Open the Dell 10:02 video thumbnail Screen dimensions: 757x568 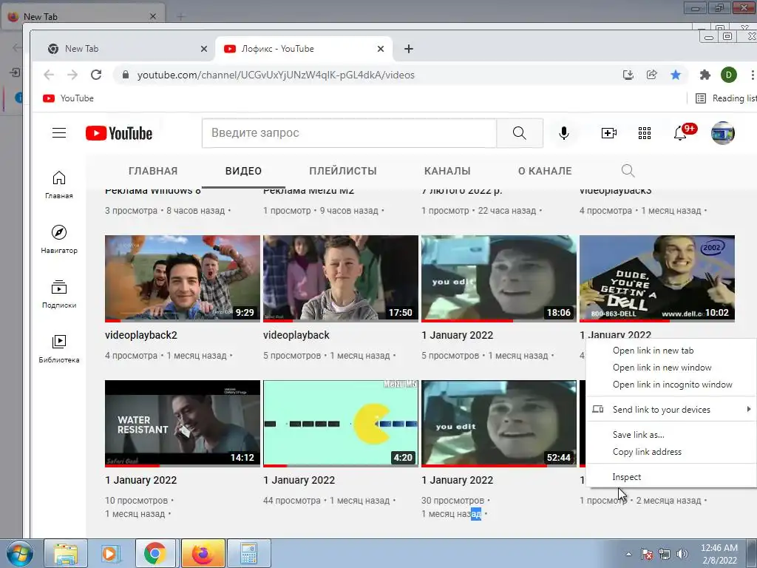tap(657, 279)
